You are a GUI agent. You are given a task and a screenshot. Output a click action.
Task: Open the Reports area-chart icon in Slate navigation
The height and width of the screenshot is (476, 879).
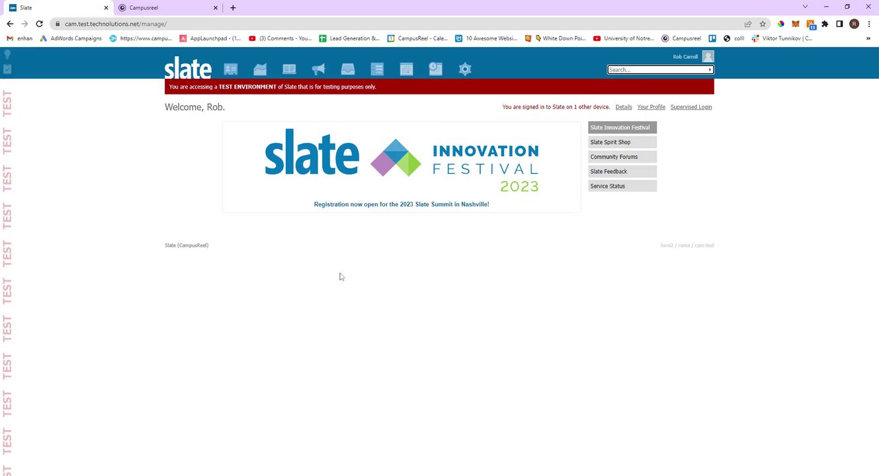[260, 69]
